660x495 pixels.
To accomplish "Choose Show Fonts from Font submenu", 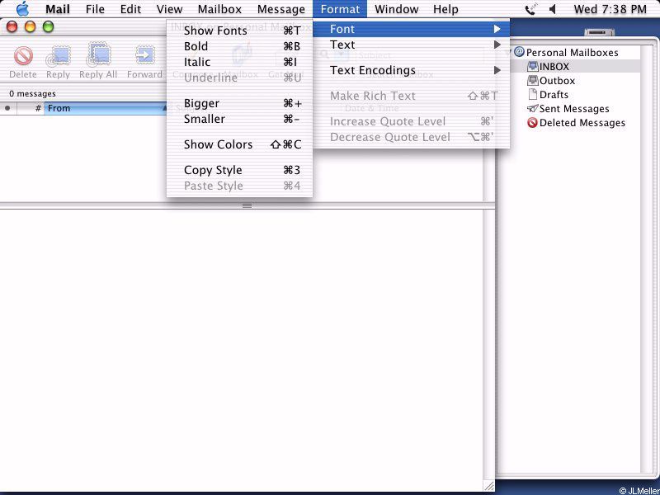I will click(x=239, y=31).
